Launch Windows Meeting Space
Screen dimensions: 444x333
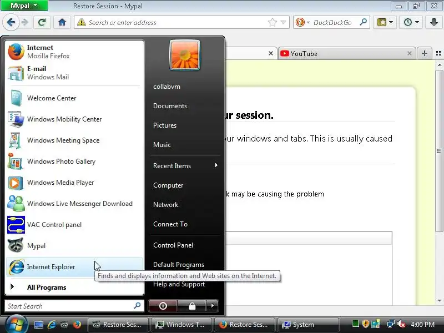(74, 140)
